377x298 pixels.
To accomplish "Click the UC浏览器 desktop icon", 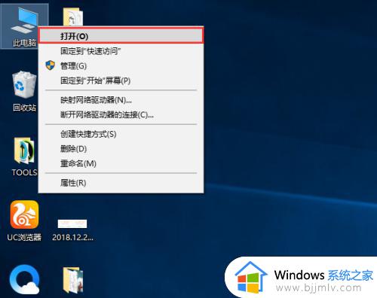I will pyautogui.click(x=24, y=214).
